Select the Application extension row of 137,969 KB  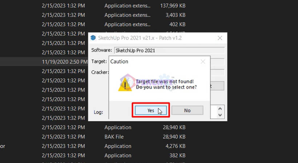(93, 6)
